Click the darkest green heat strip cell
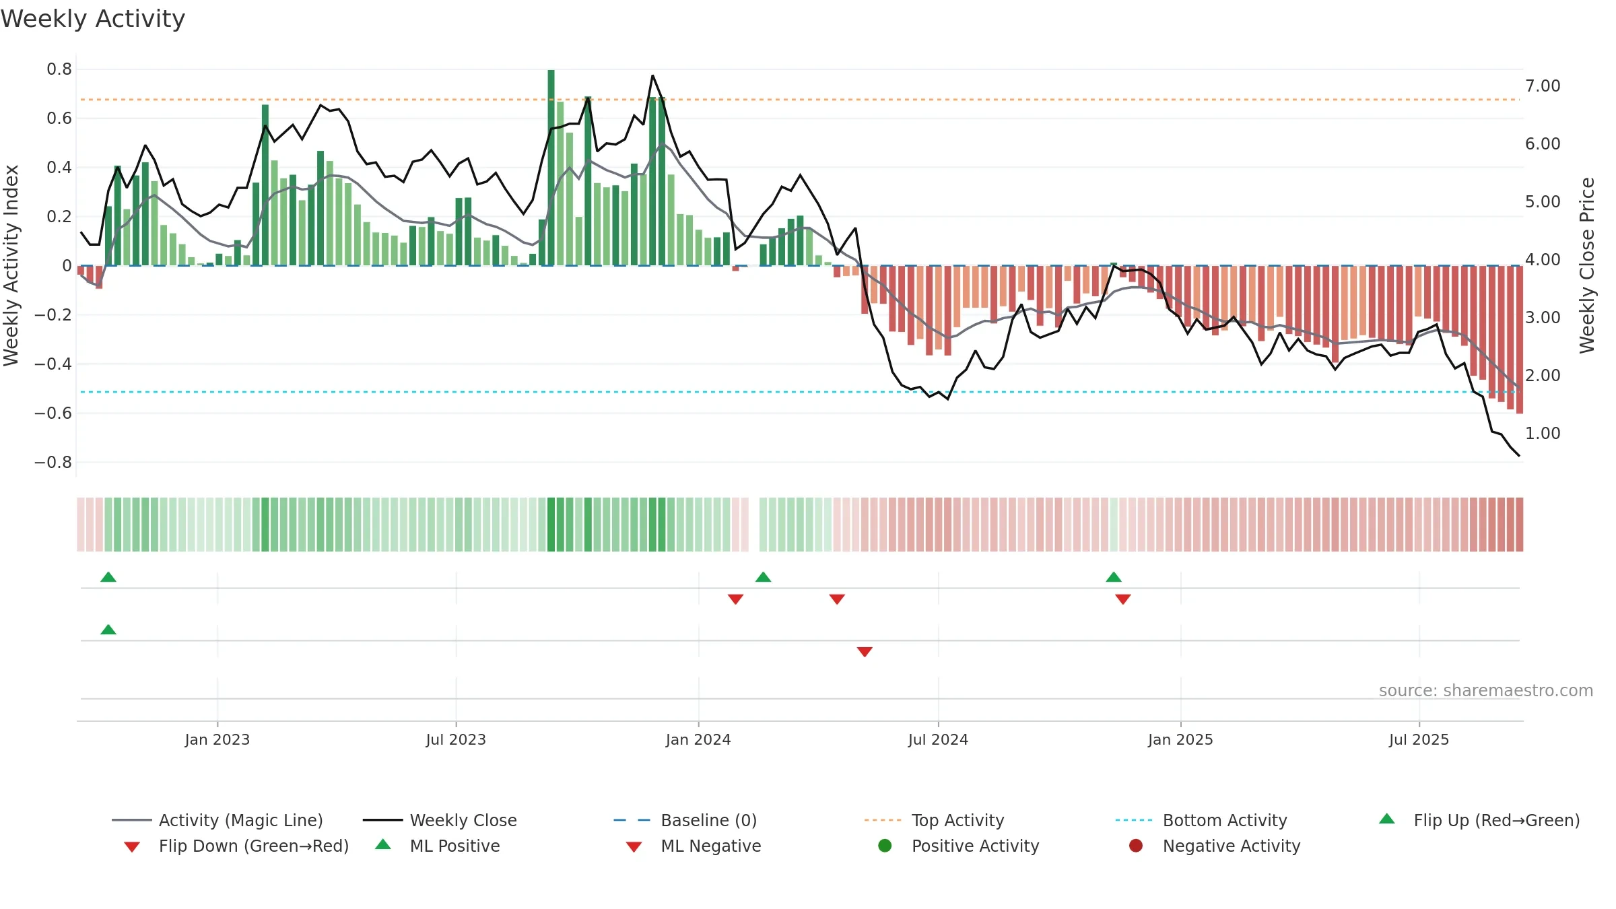The width and height of the screenshot is (1616, 909). [x=551, y=525]
